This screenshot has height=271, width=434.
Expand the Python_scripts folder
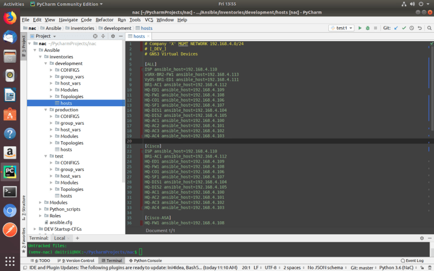coord(41,209)
